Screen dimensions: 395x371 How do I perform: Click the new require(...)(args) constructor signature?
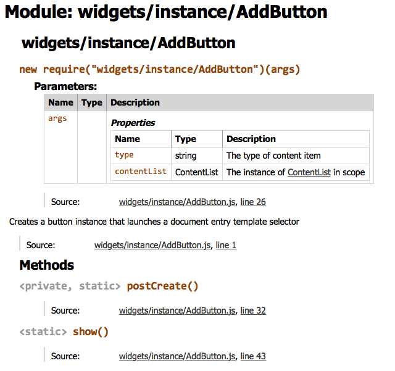point(160,69)
